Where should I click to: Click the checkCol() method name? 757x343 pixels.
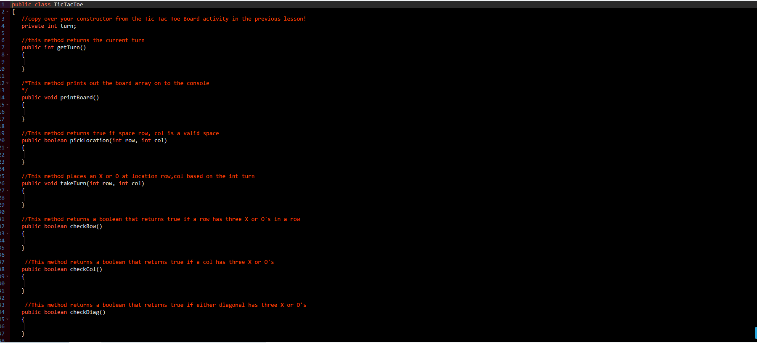86,269
